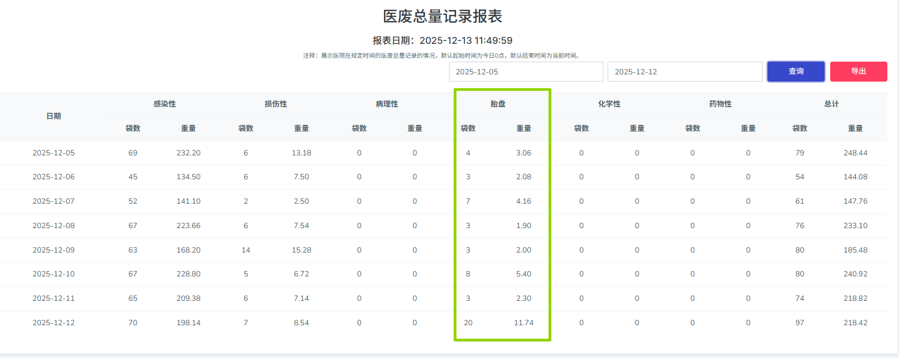This screenshot has width=899, height=358.
Task: Select the 总计 column group header
Action: click(x=831, y=104)
